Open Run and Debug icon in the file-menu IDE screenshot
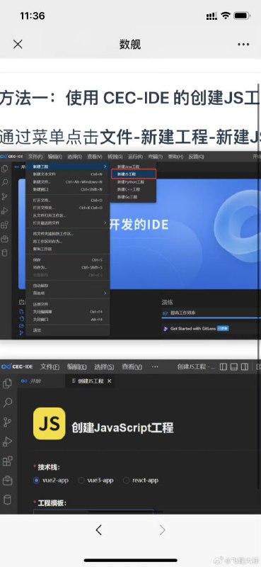 [5, 210]
